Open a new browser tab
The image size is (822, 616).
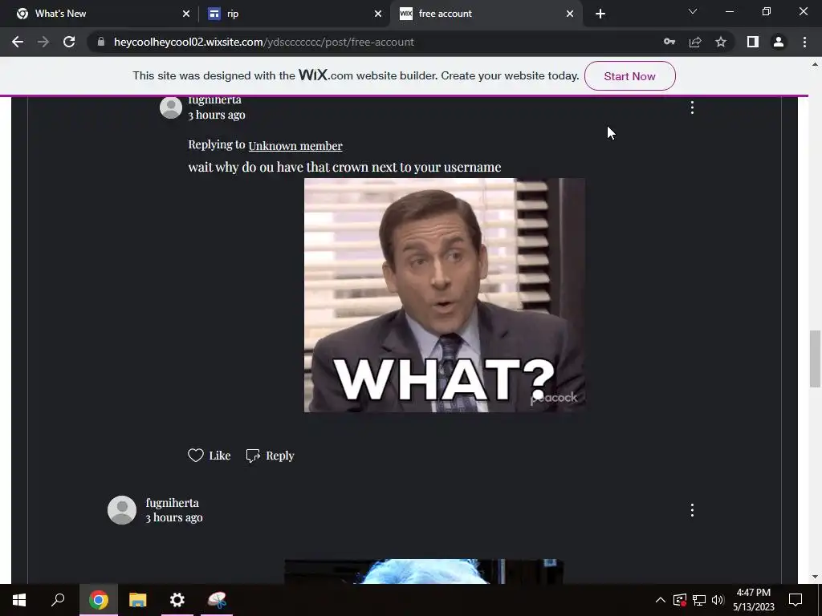point(600,14)
